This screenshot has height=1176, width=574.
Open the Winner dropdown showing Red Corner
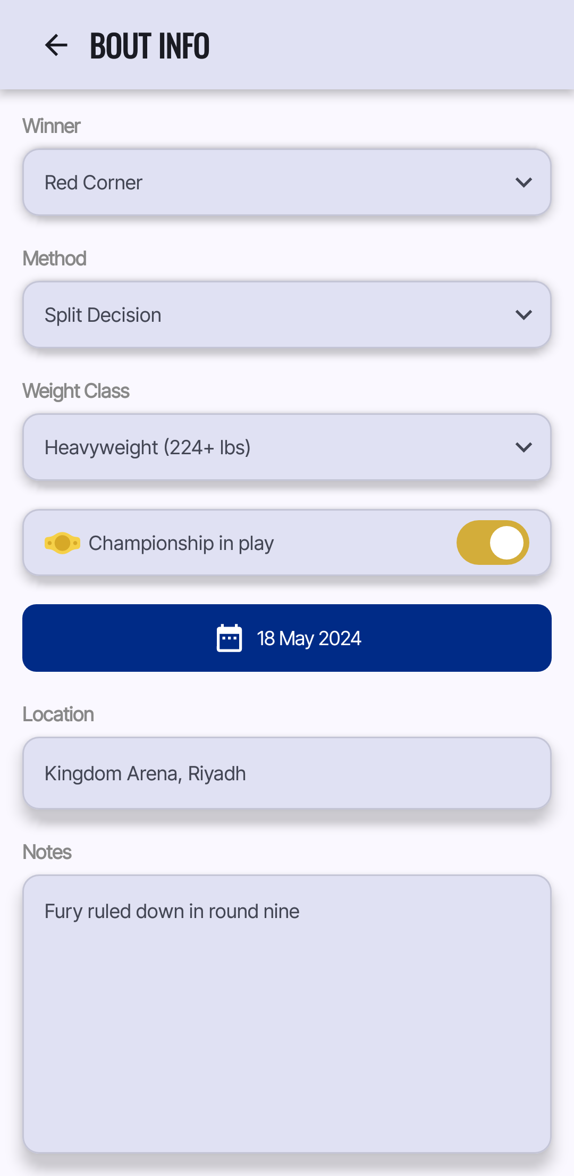pos(276,182)
